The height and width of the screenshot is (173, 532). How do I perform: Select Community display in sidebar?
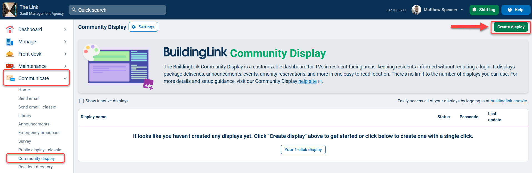coord(37,159)
